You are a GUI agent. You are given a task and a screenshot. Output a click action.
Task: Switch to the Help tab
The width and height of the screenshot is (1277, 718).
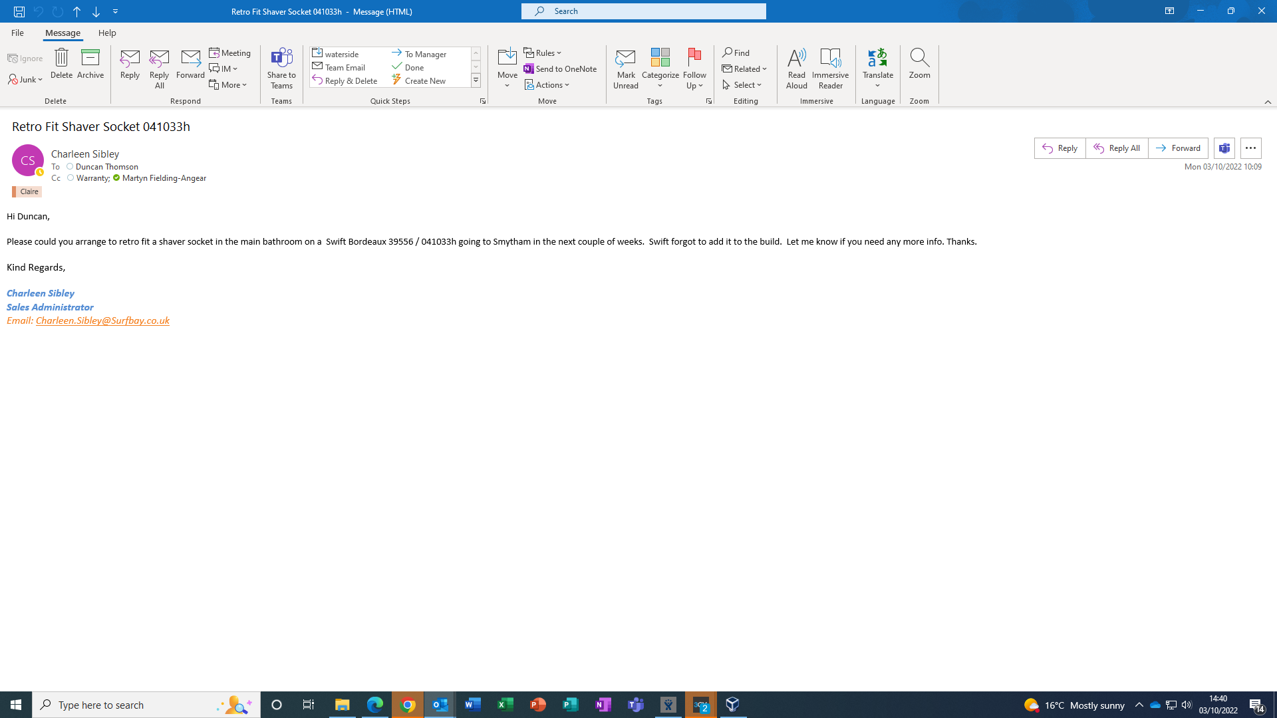[107, 33]
